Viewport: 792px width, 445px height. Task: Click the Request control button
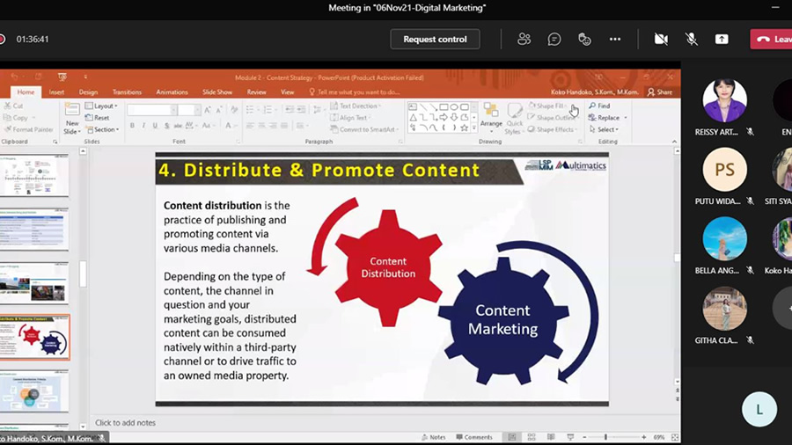[x=435, y=39]
